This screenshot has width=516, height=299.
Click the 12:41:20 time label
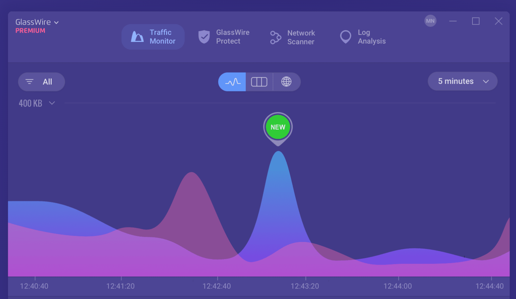(x=121, y=286)
